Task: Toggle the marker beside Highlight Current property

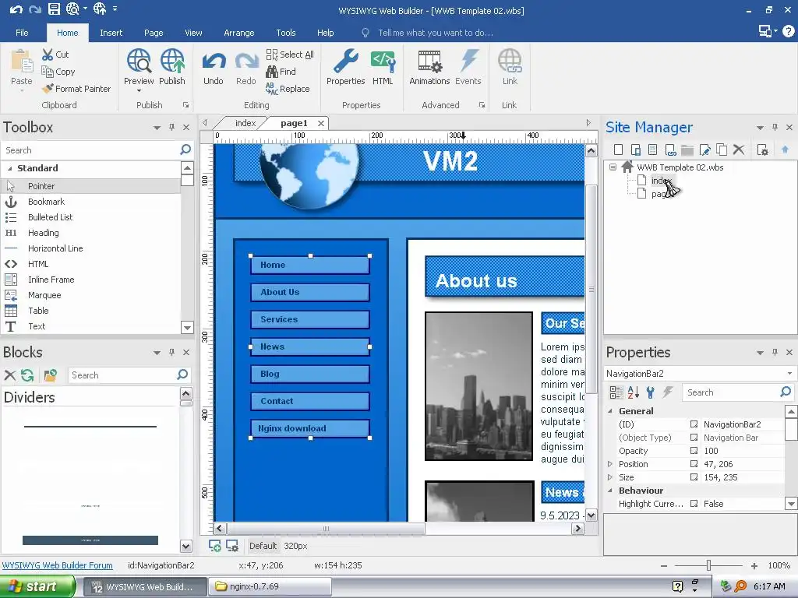Action: (694, 504)
